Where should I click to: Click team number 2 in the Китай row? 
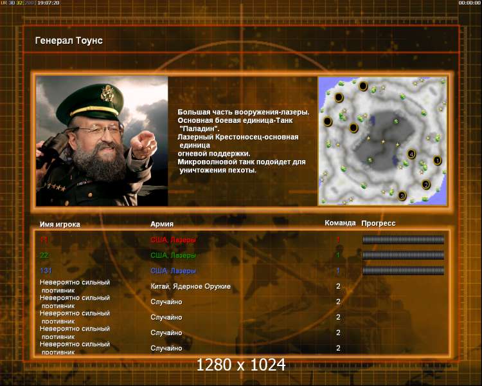[338, 286]
